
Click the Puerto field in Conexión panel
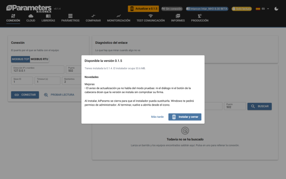(x=74, y=69)
